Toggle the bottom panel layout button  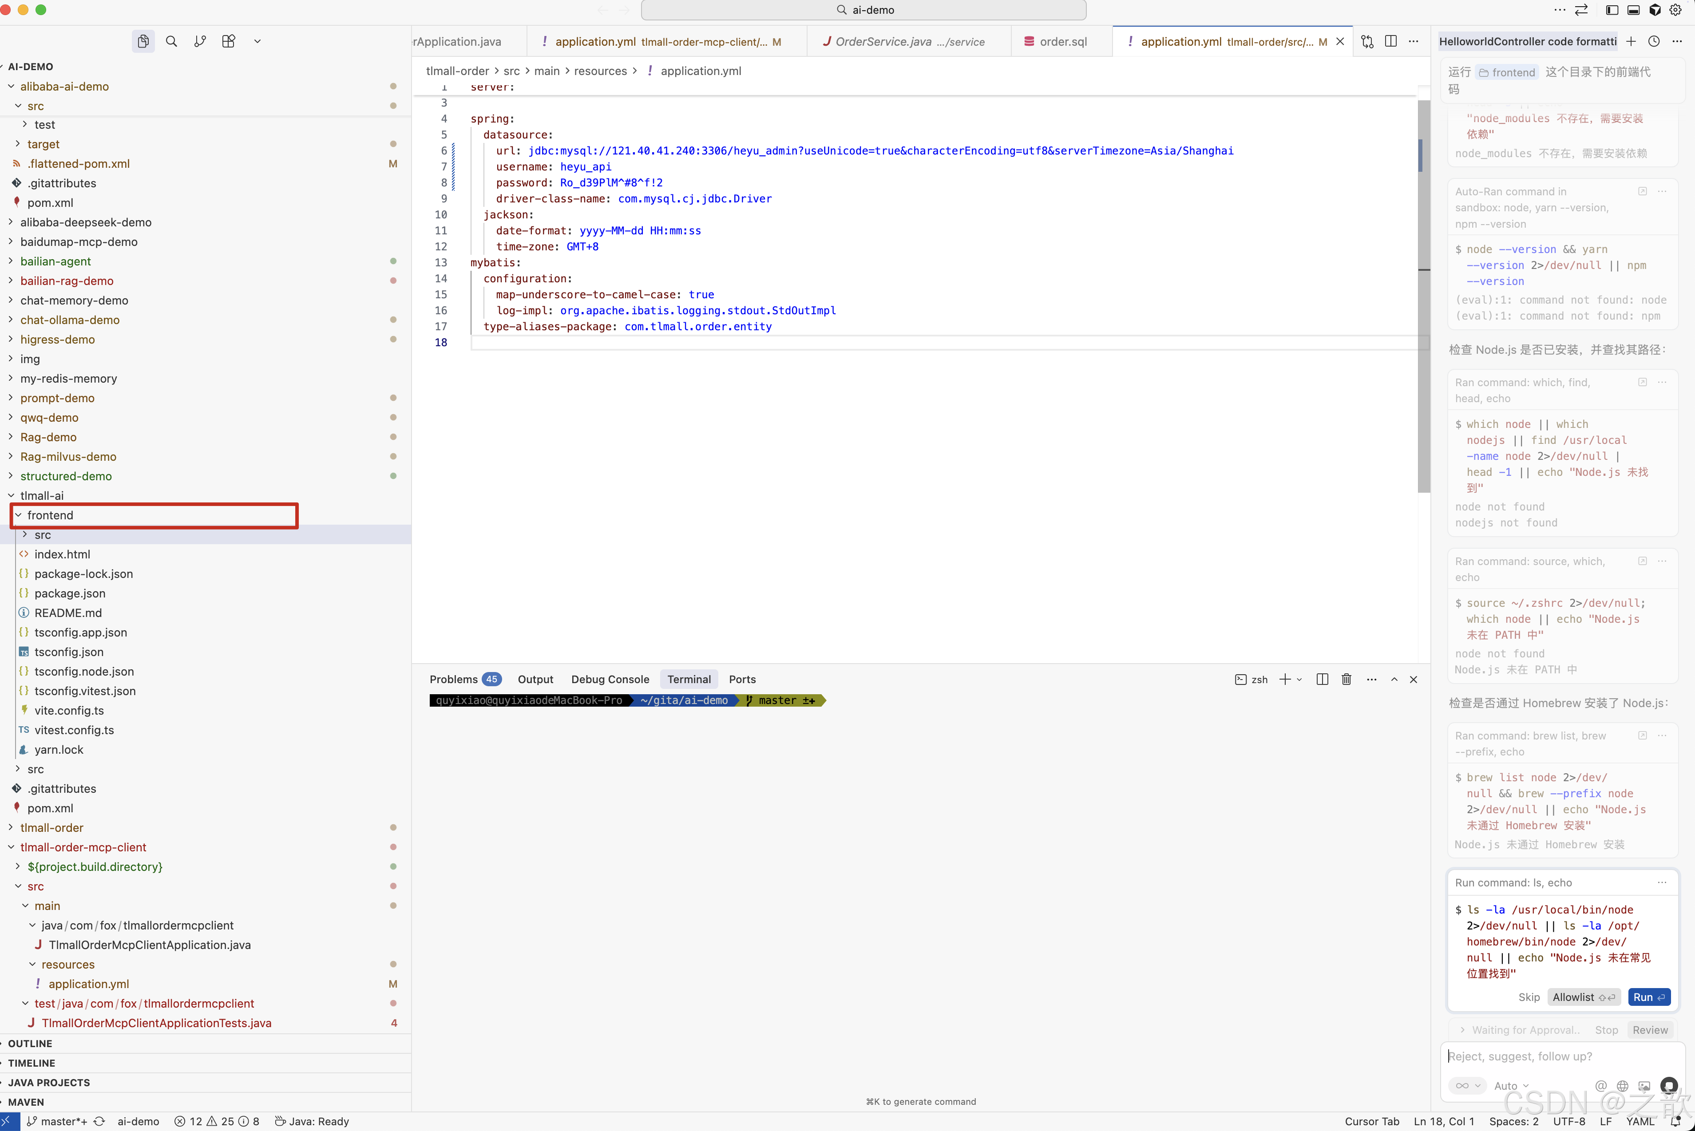click(1633, 10)
